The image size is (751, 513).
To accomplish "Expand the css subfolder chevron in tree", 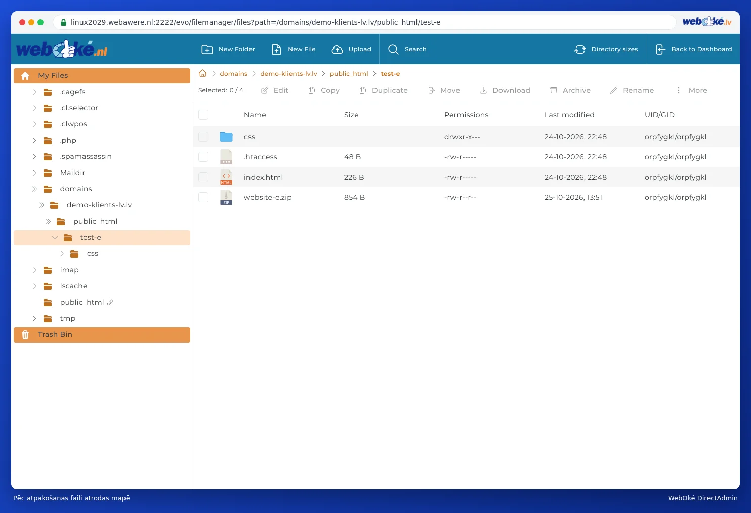I will tap(62, 253).
